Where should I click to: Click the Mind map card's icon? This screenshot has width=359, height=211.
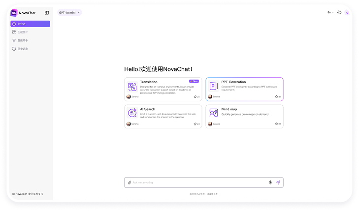214,113
